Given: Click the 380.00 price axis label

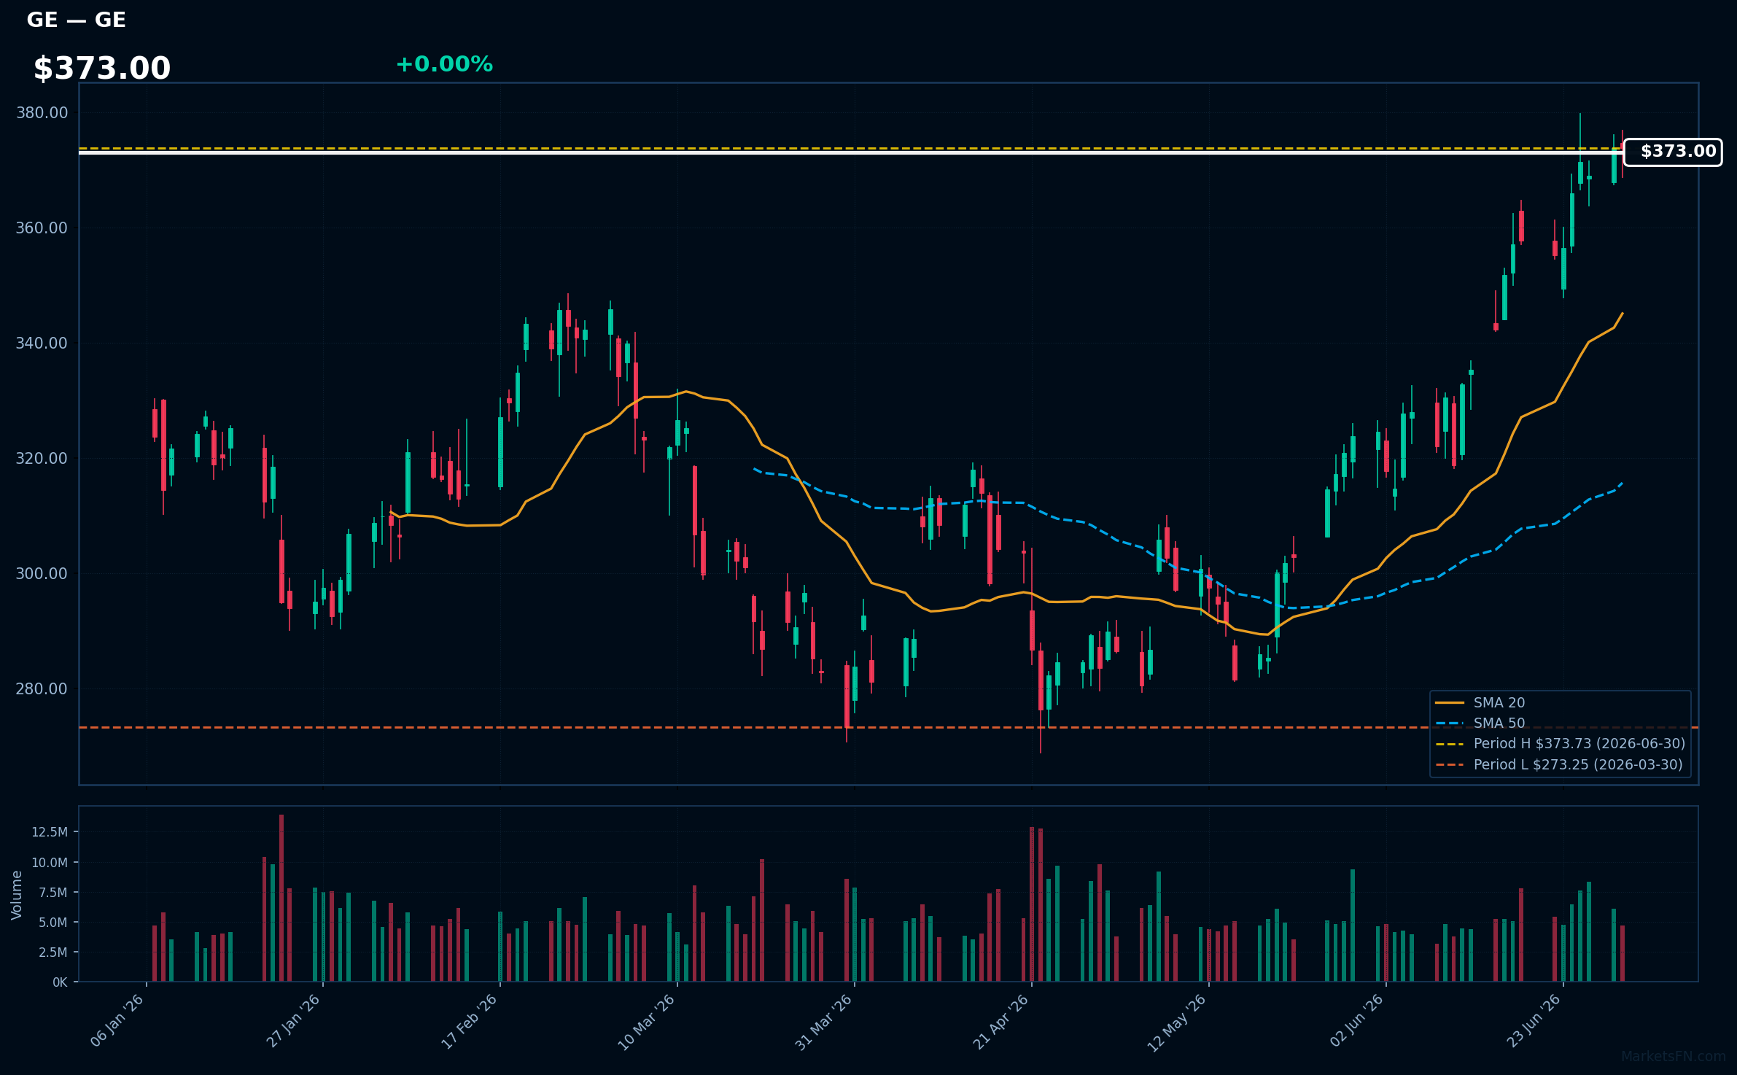Looking at the screenshot, I should pyautogui.click(x=42, y=113).
